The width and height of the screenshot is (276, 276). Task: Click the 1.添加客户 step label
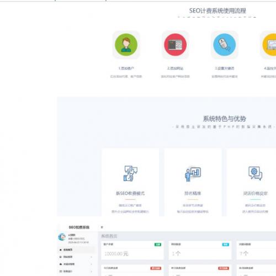(x=126, y=68)
